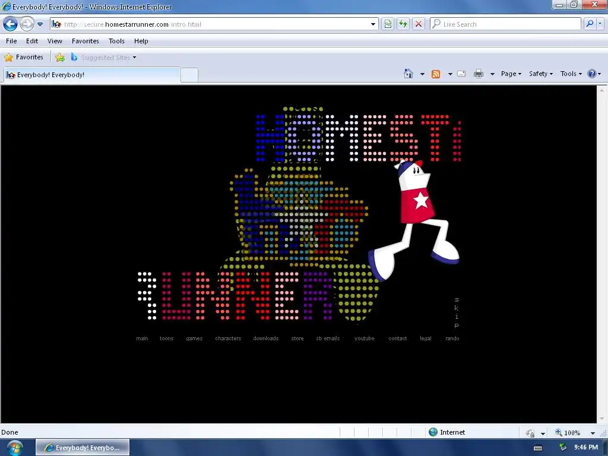Click the 'downloads' navigation link
The height and width of the screenshot is (456, 608).
(265, 338)
